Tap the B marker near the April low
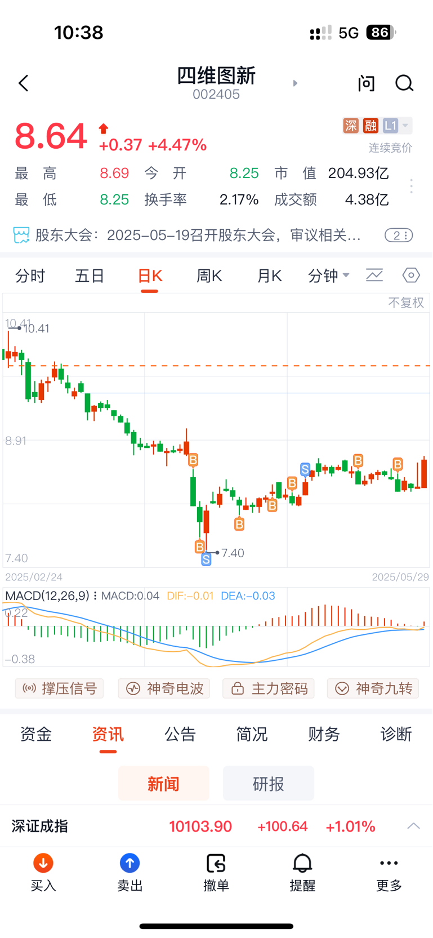The width and height of the screenshot is (433, 938). coord(199,546)
